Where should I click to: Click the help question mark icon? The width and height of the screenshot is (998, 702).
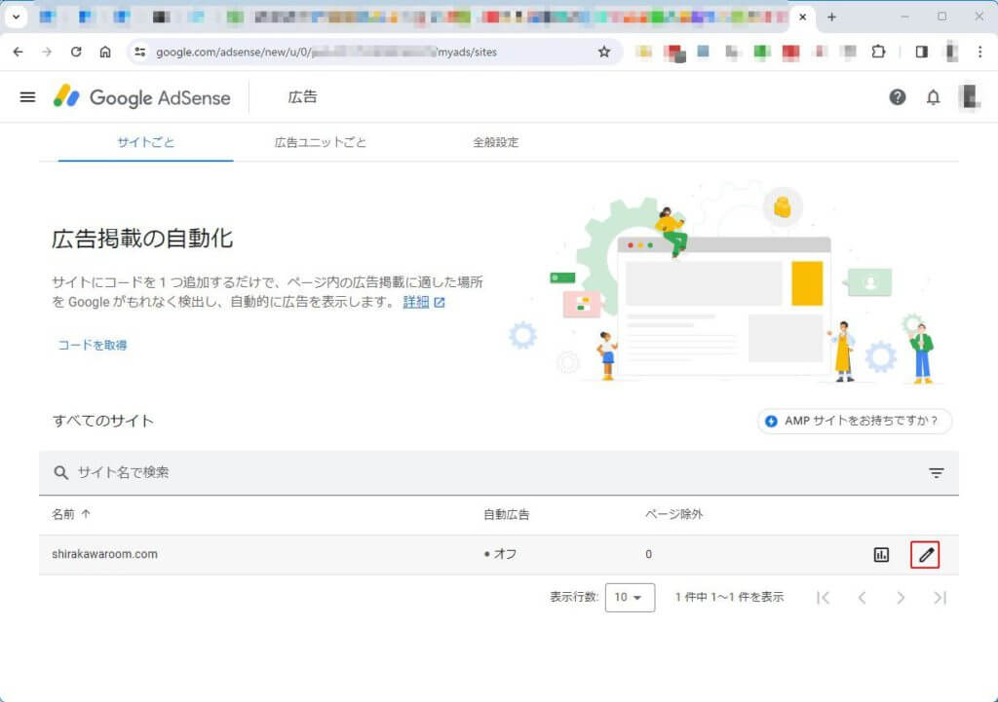click(897, 97)
